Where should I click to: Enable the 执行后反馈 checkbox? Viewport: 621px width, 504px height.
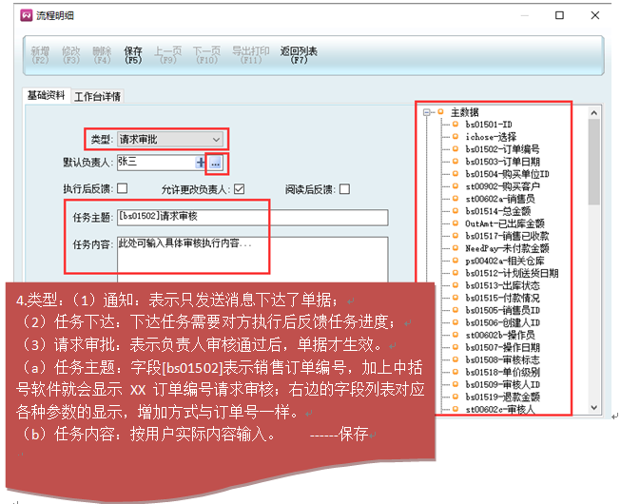point(122,188)
